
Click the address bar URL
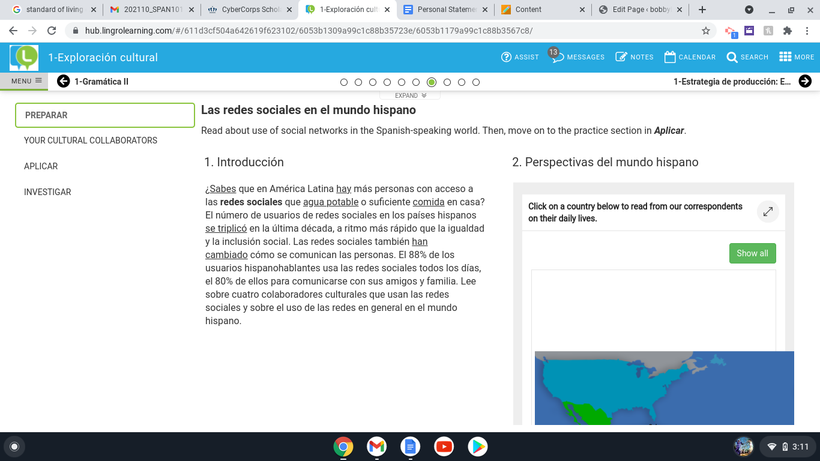tap(309, 31)
